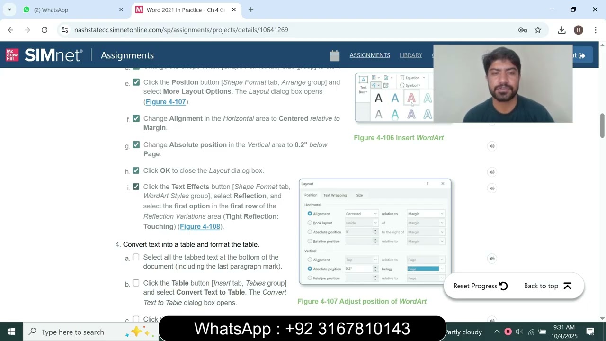
Task: Uncheck step g Absolute position checkbox
Action: click(x=136, y=144)
